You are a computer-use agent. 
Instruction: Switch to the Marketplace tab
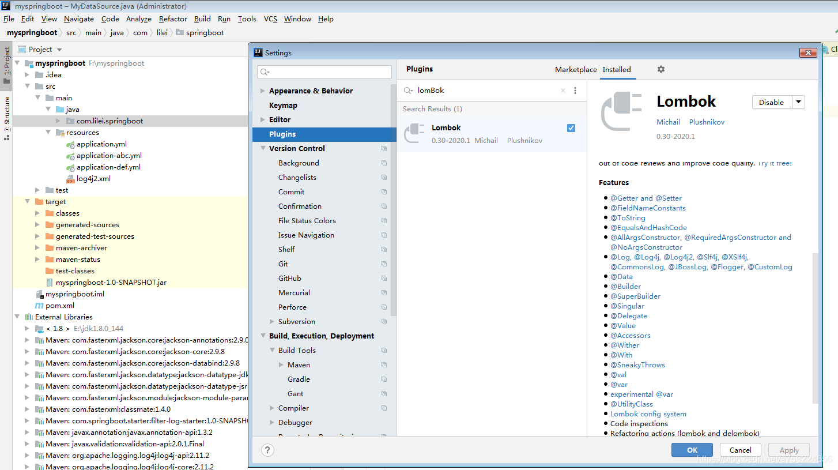[576, 70]
